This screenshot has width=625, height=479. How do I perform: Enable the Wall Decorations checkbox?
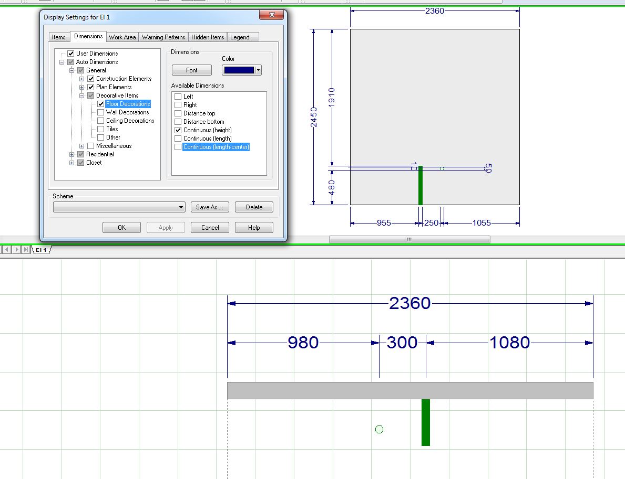[x=101, y=112]
